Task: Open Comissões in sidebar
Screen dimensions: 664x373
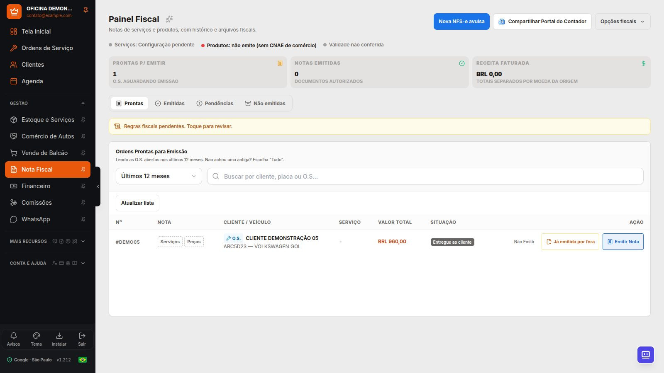Action: click(48, 203)
